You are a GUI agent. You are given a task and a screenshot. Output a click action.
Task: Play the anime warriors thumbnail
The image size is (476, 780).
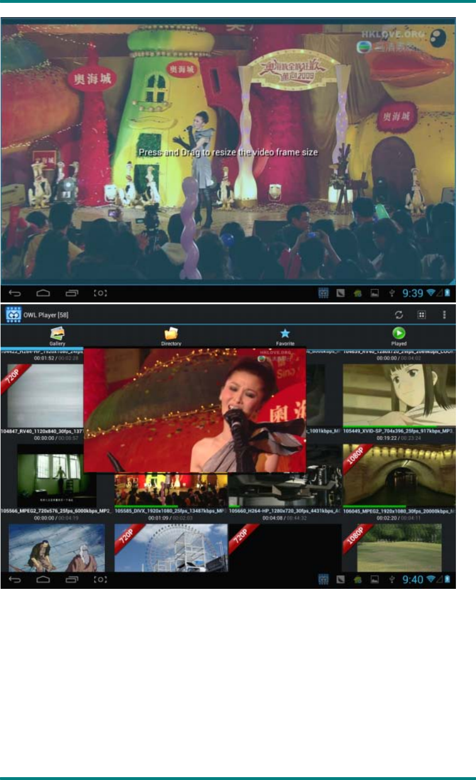(x=57, y=548)
